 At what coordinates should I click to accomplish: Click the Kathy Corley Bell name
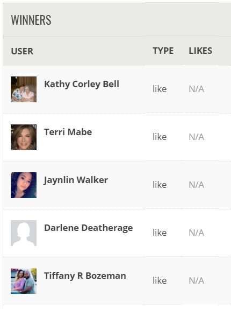[x=82, y=85]
